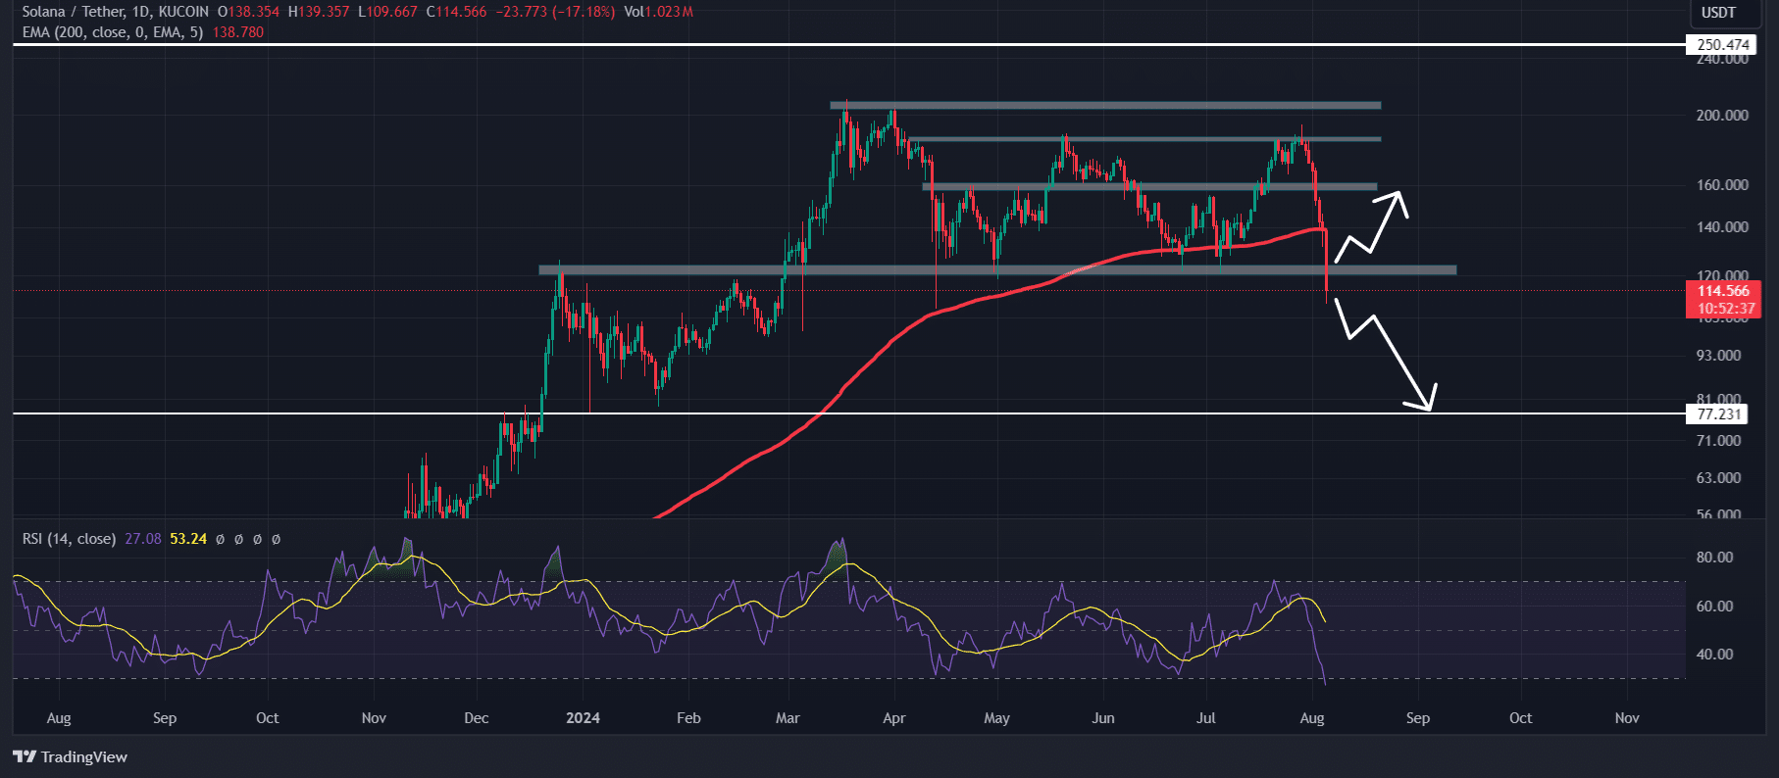Click the 160.000 price axis label
Screen dimensions: 1779x778
tap(1722, 184)
